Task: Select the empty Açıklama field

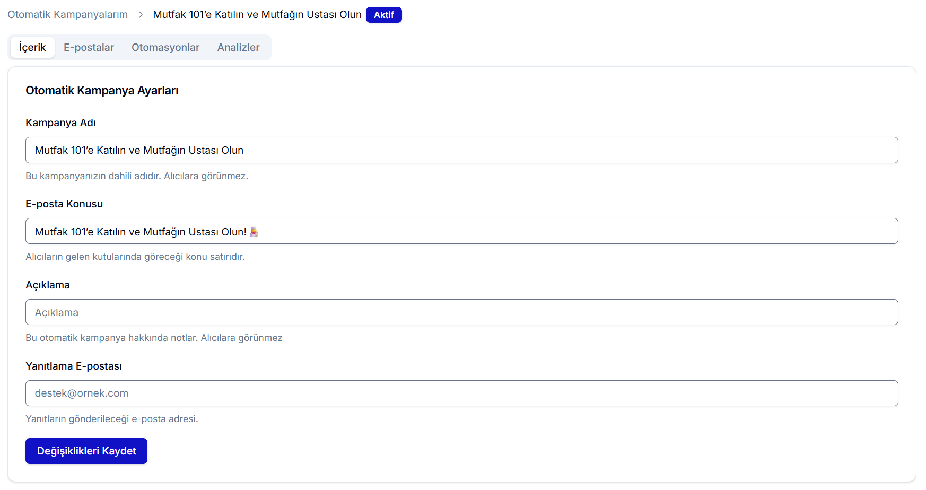Action: pyautogui.click(x=461, y=312)
